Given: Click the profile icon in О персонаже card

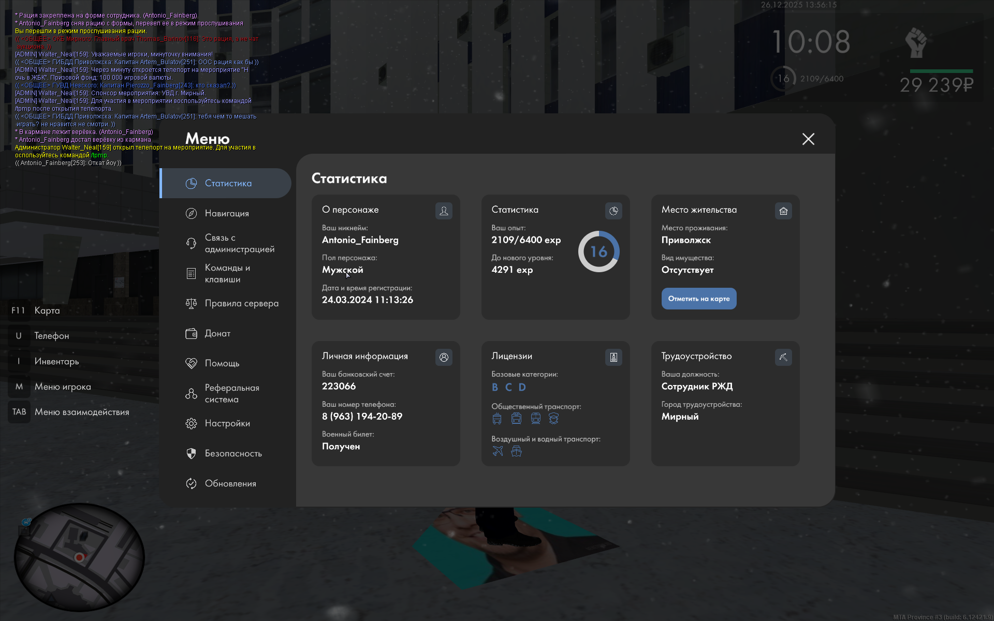Looking at the screenshot, I should click(444, 211).
